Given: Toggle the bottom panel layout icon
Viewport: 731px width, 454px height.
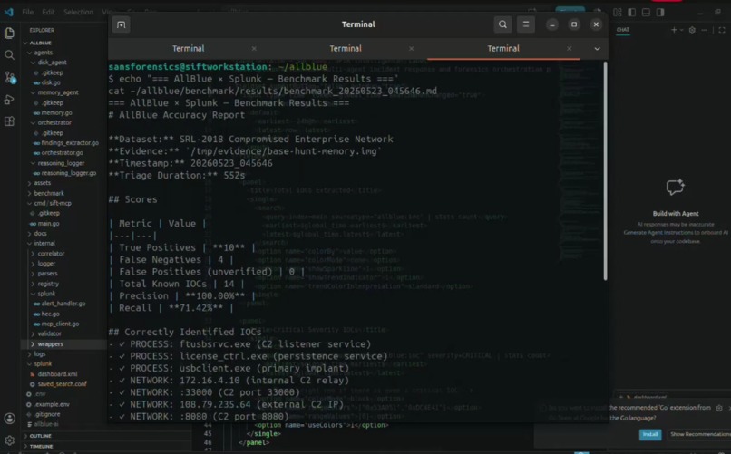Looking at the screenshot, I should click(646, 12).
